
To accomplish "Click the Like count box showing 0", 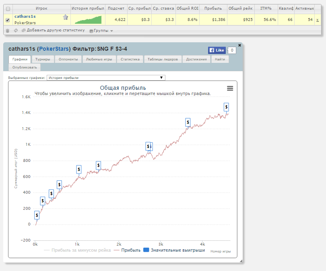I will click(232, 50).
